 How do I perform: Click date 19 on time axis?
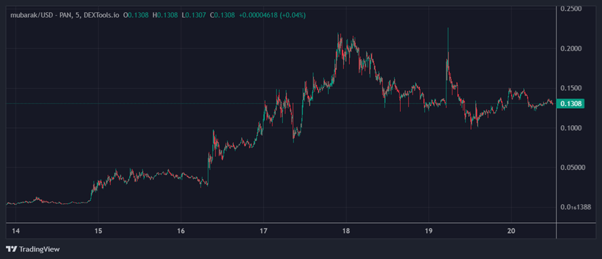[429, 230]
